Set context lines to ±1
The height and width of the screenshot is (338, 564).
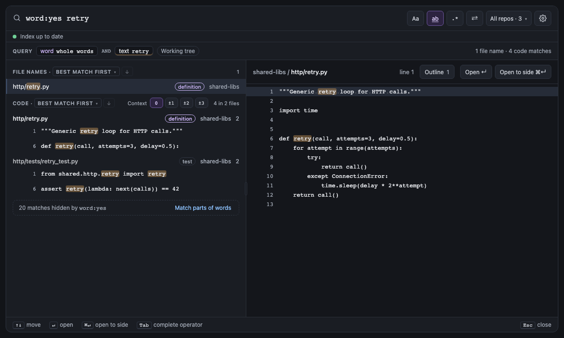(x=172, y=103)
